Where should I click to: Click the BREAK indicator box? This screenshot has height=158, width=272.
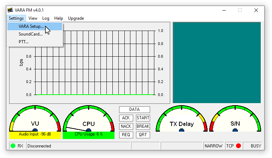pos(143,126)
